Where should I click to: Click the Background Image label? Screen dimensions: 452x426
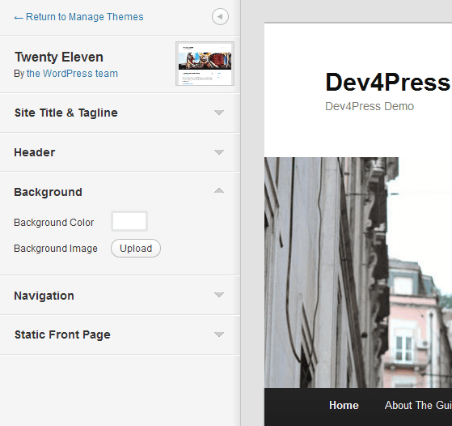[56, 249]
